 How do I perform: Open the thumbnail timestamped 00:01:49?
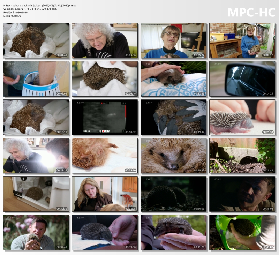(x=36, y=40)
